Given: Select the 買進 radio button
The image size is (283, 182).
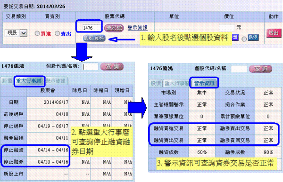Looking at the screenshot, I should 37,33.
